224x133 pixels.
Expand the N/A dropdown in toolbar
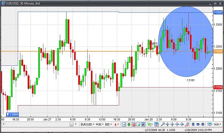coord(218,124)
